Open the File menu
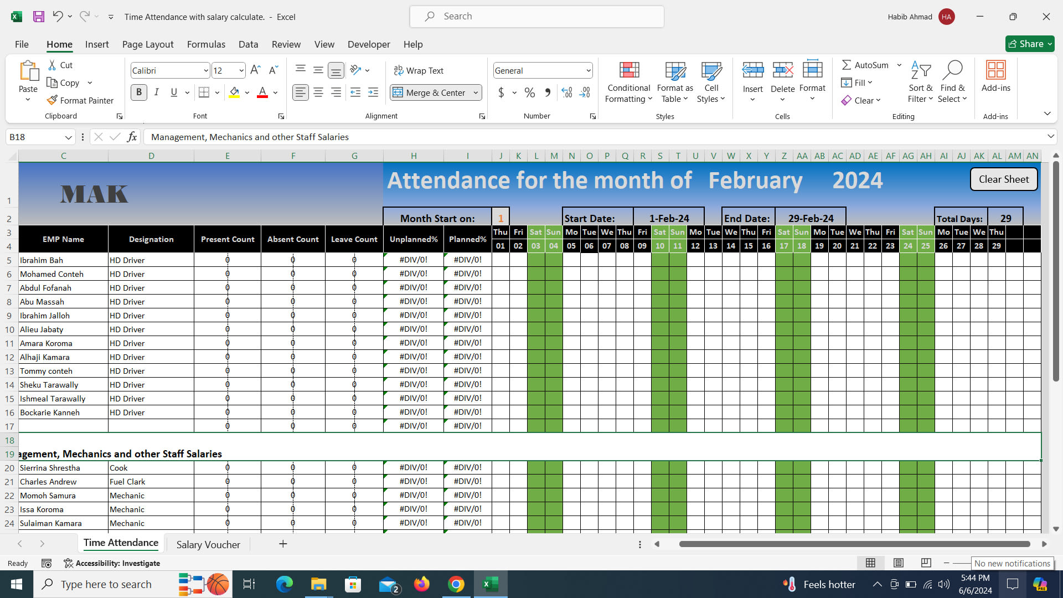 [22, 44]
